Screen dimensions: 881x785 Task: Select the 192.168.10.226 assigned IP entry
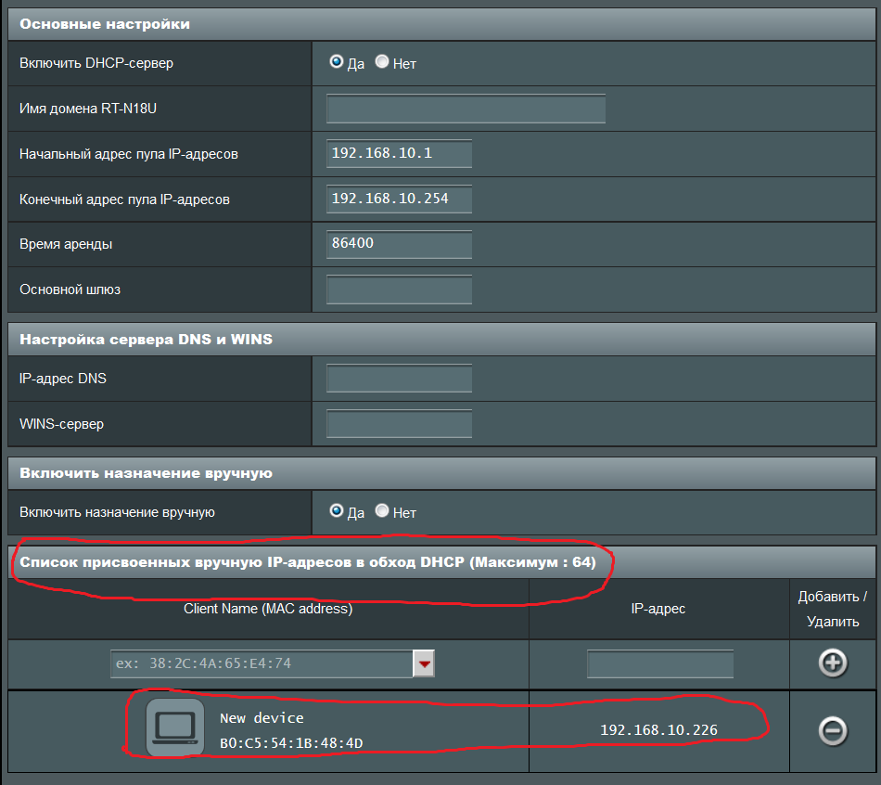tap(658, 730)
